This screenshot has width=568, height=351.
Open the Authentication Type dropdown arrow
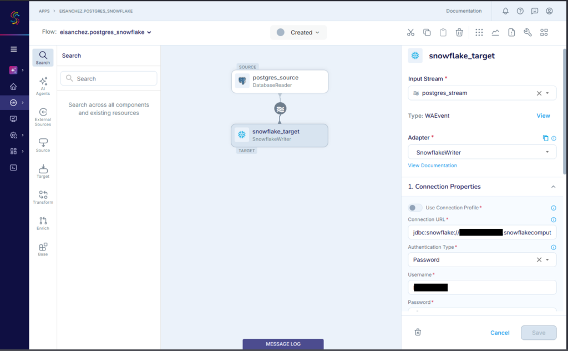[x=547, y=259]
